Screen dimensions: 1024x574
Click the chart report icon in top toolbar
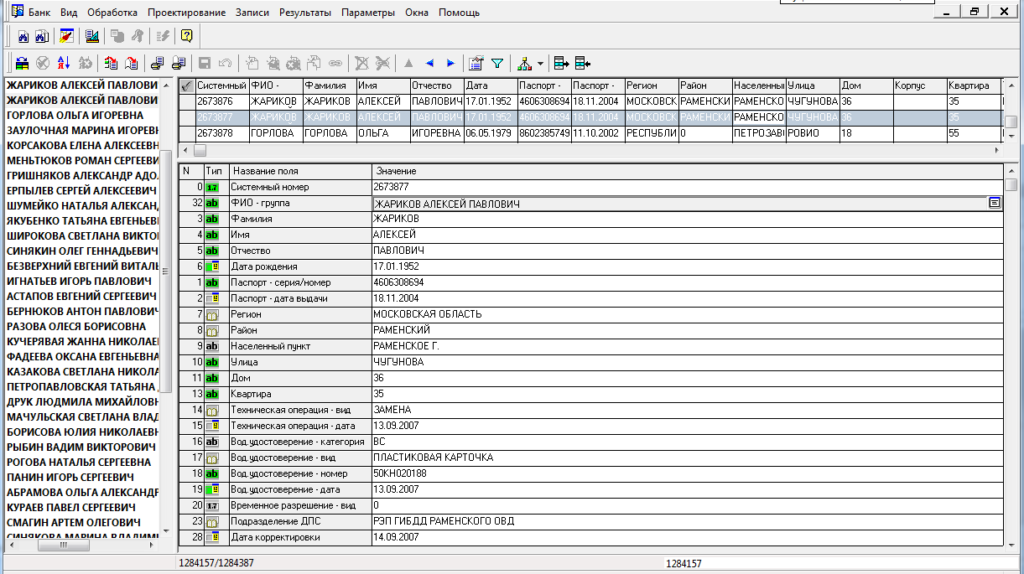(92, 36)
